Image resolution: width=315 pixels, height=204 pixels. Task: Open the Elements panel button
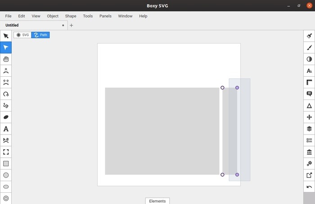click(x=157, y=201)
